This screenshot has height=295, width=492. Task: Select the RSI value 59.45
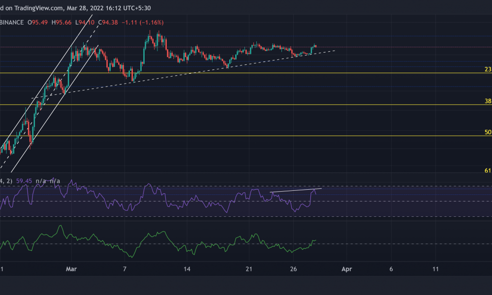point(24,181)
